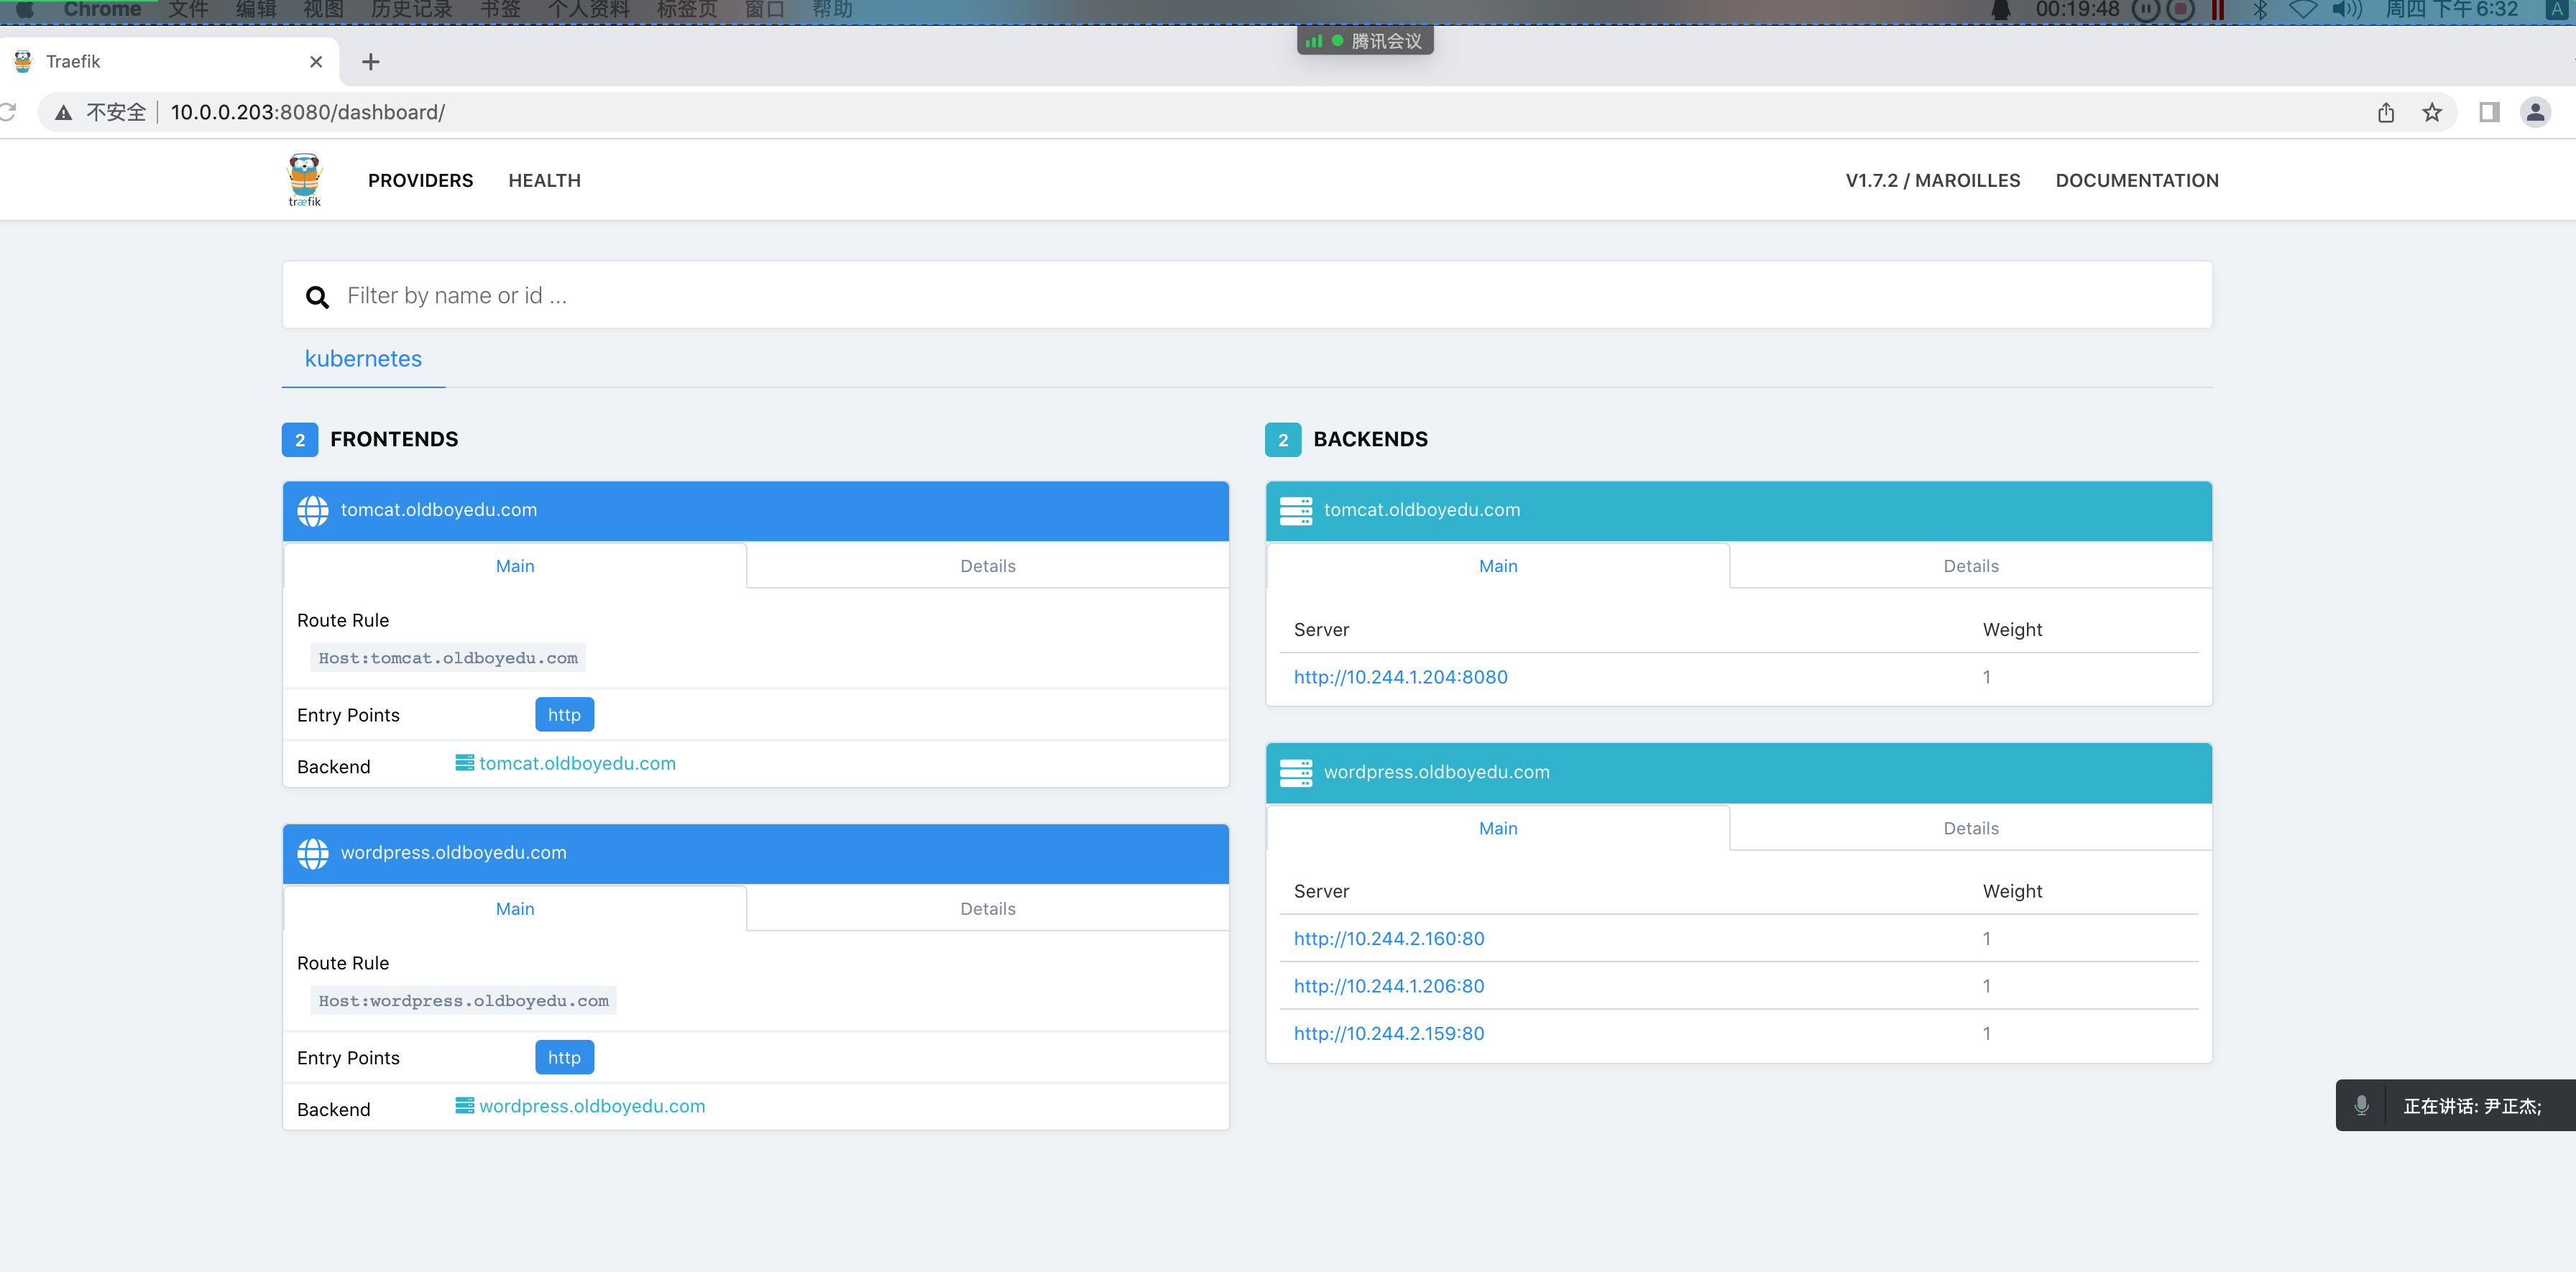Screen dimensions: 2576x1272
Task: Switch to the kubernetes provider tab
Action: (363, 359)
